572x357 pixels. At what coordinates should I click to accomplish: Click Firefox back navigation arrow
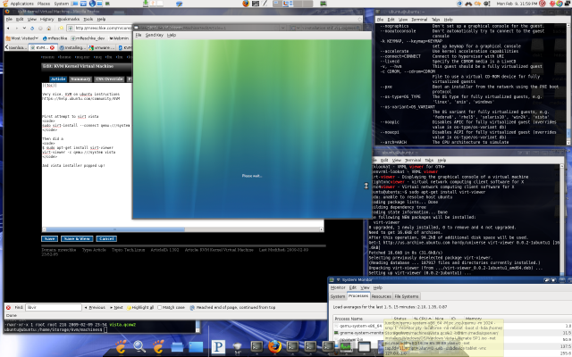pos(8,28)
